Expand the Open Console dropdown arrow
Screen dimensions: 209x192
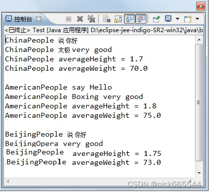click(197, 19)
